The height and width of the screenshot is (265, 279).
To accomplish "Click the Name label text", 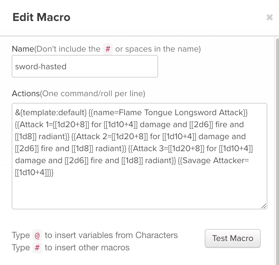I will [23, 49].
